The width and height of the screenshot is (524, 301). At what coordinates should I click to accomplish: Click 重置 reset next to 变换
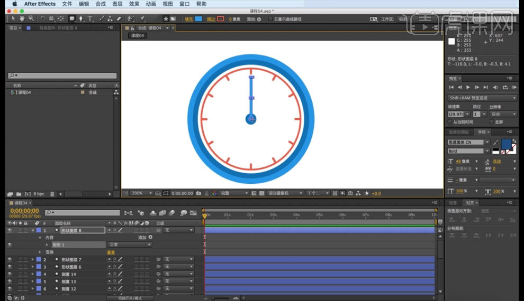[x=111, y=252]
